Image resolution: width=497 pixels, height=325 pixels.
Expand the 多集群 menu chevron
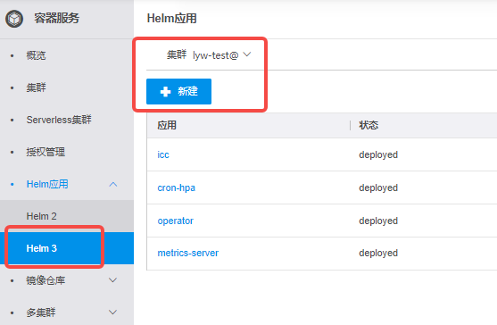click(x=113, y=312)
